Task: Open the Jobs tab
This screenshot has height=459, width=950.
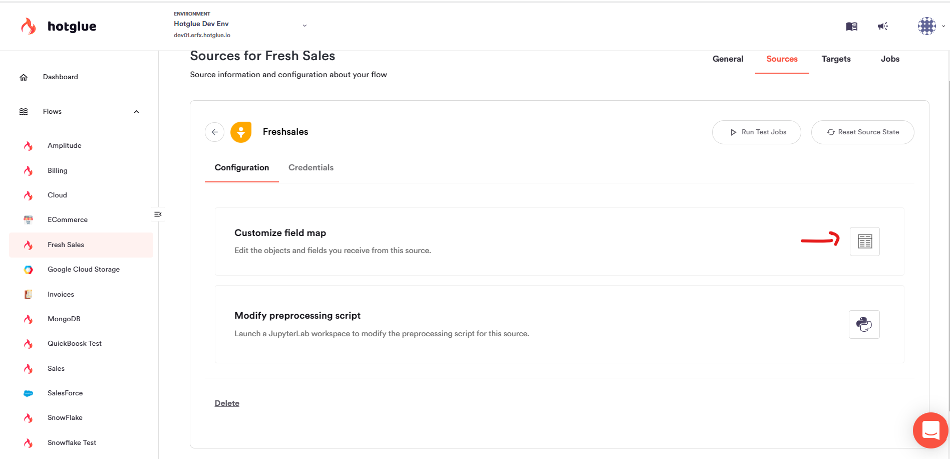Action: tap(890, 59)
